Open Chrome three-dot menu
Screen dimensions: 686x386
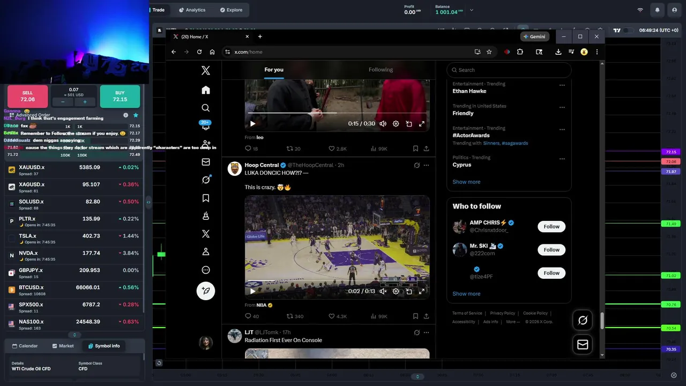coord(597,52)
